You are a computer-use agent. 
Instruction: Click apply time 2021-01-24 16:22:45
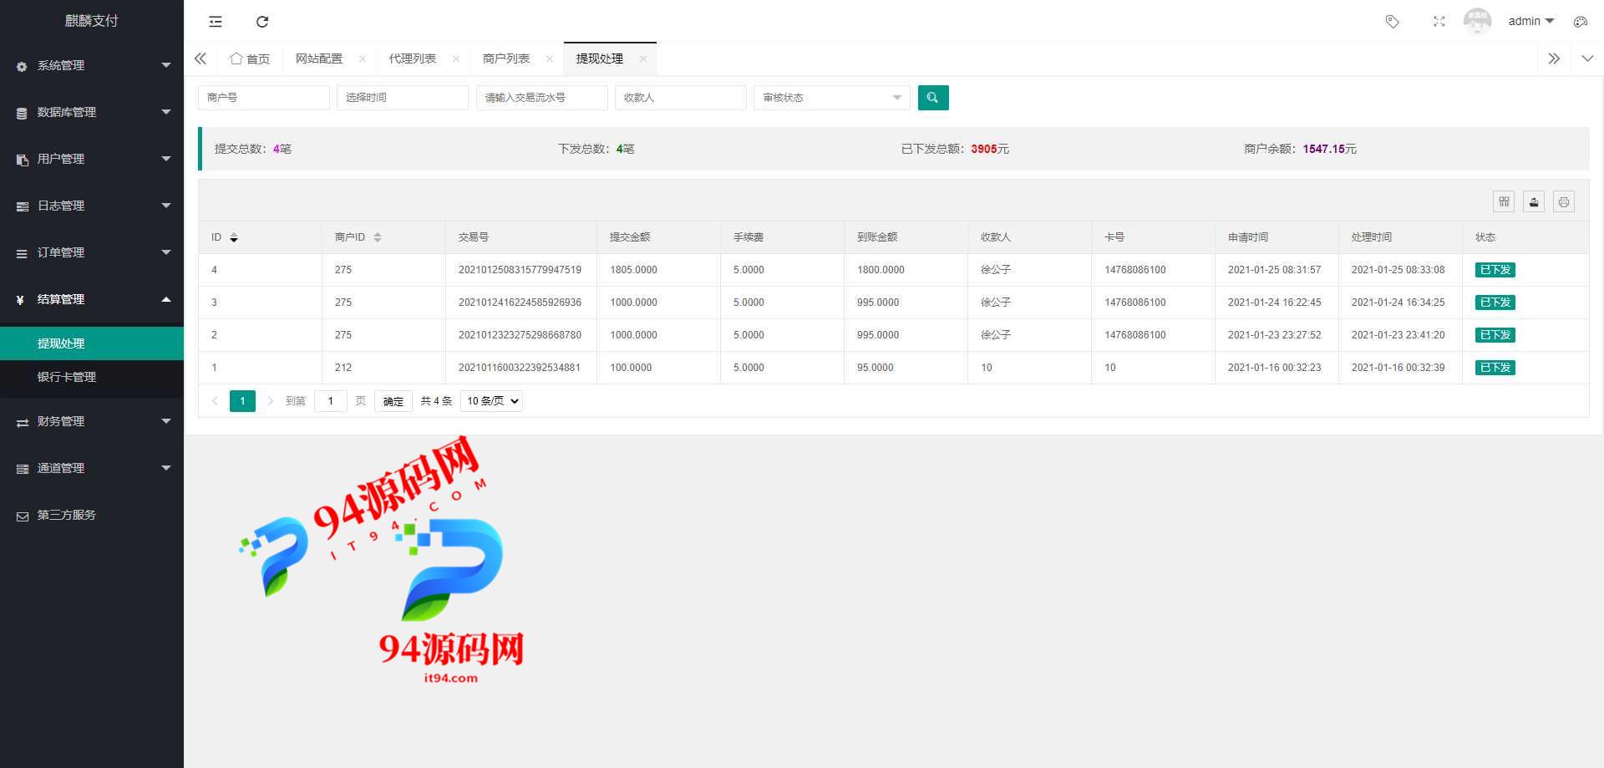(1275, 303)
